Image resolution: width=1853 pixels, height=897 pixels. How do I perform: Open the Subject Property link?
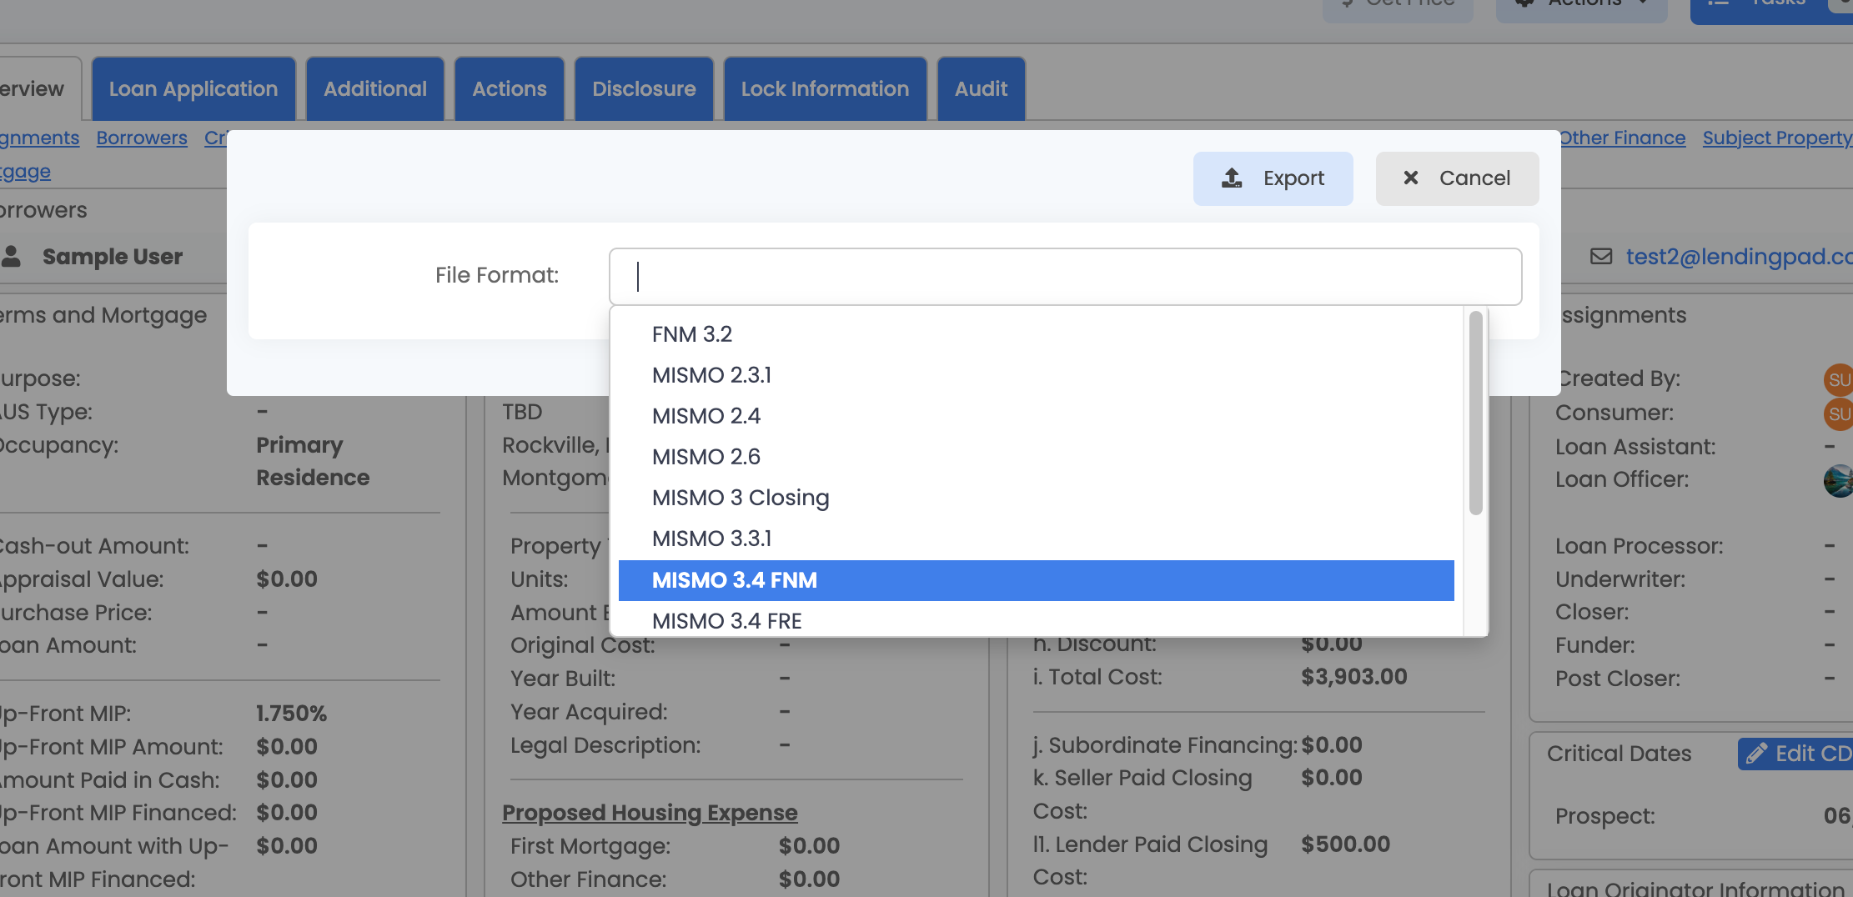tap(1776, 138)
